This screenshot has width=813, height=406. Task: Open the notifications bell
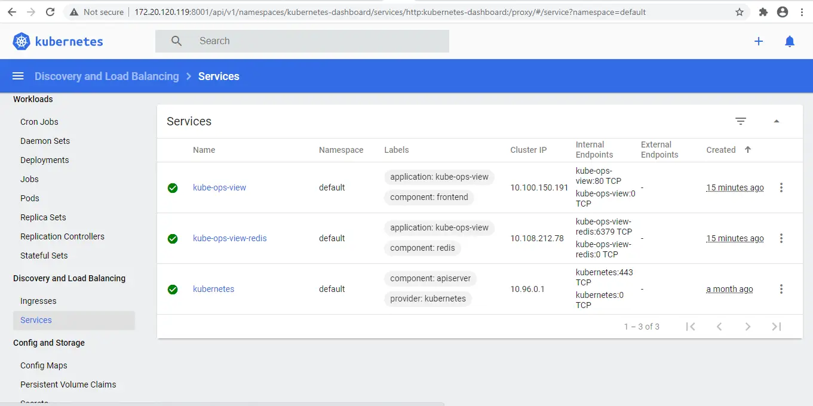coord(789,41)
